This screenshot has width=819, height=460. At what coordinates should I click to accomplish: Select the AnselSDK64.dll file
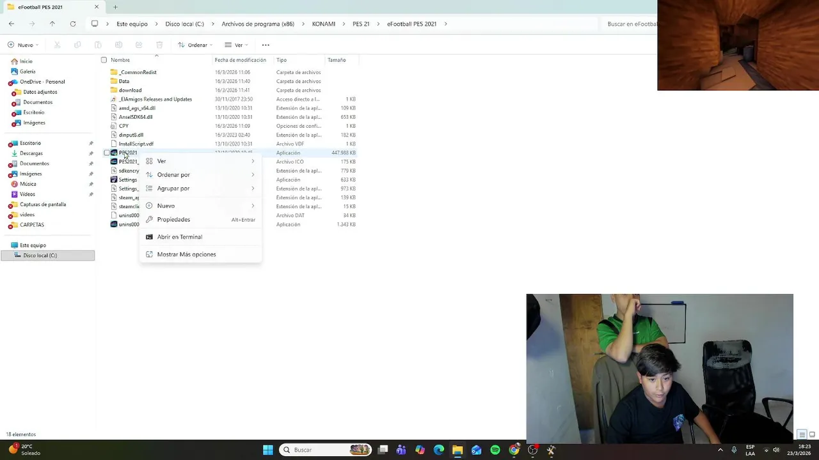[x=136, y=117]
